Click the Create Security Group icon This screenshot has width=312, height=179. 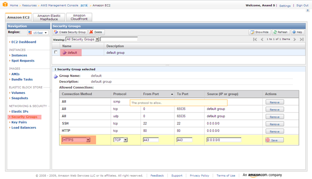coord(56,32)
